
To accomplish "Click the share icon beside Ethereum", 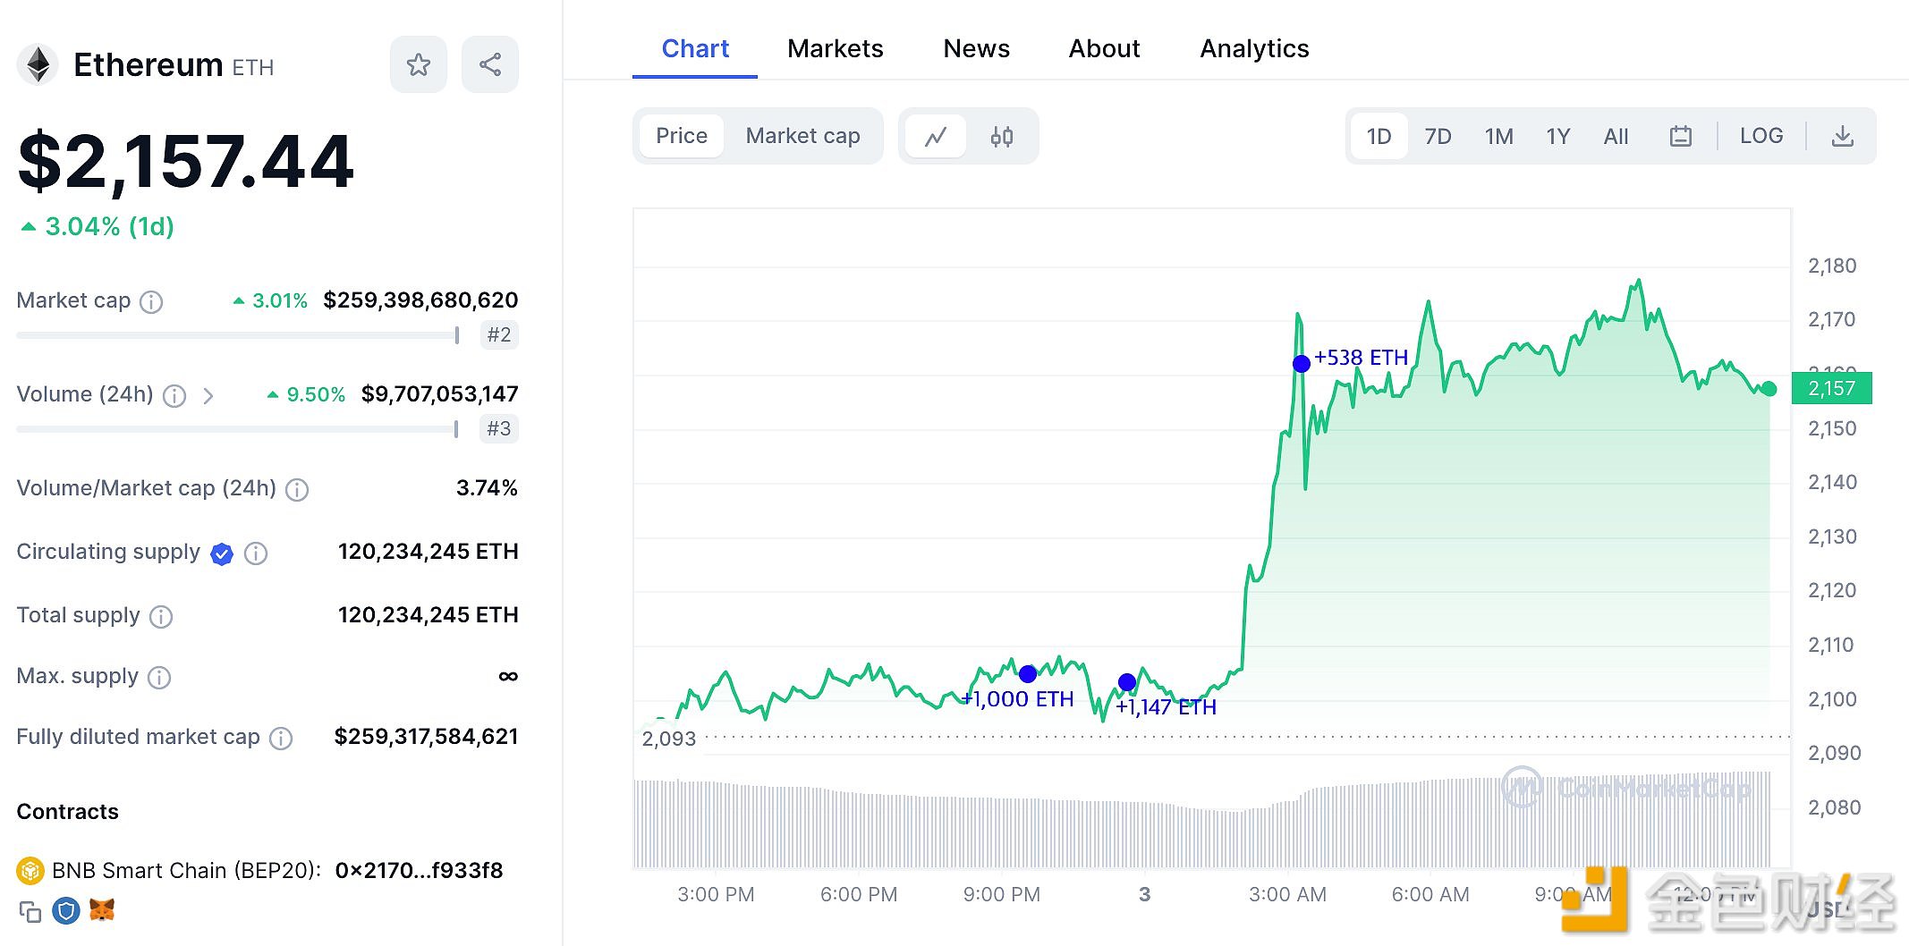I will pos(489,64).
